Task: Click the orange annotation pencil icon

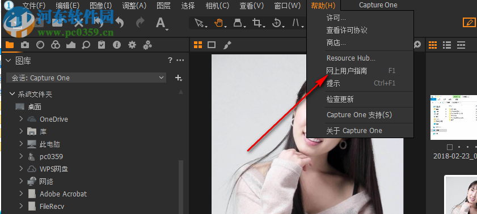Action: coord(469,22)
